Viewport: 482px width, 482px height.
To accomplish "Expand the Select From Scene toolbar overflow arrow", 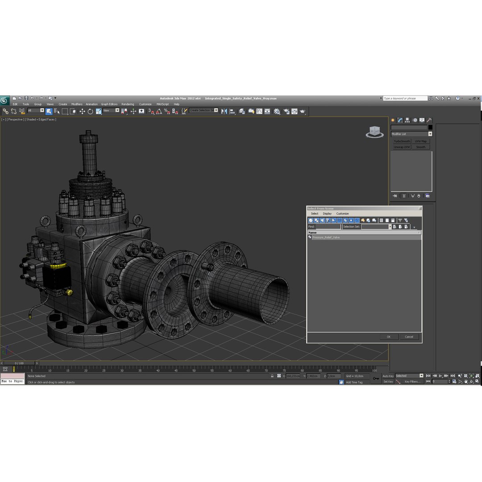I will (414, 228).
